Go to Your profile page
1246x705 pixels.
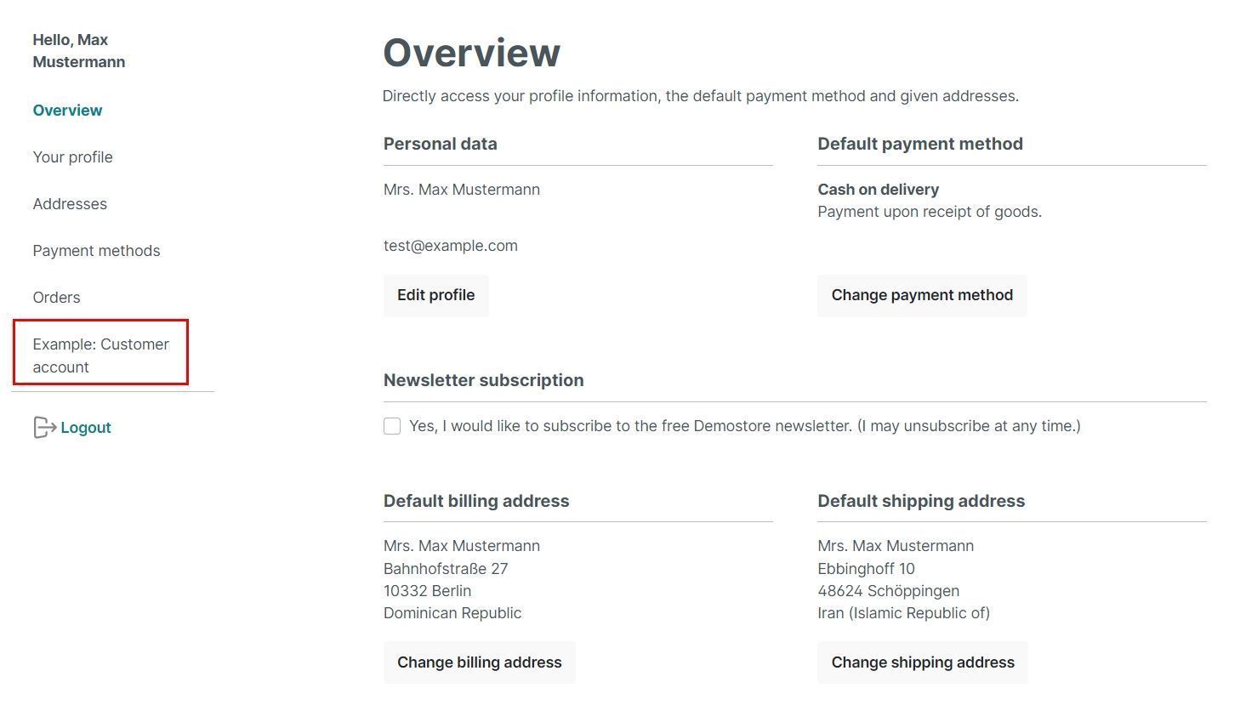click(x=72, y=157)
